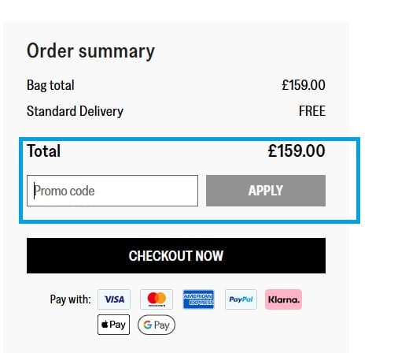This screenshot has height=353, width=420.
Task: Choose the pink Klarna payment badge
Action: (x=283, y=299)
